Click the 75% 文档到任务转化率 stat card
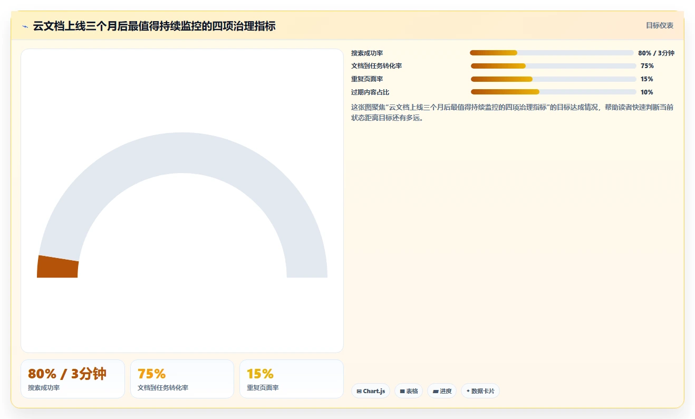 [x=182, y=379]
